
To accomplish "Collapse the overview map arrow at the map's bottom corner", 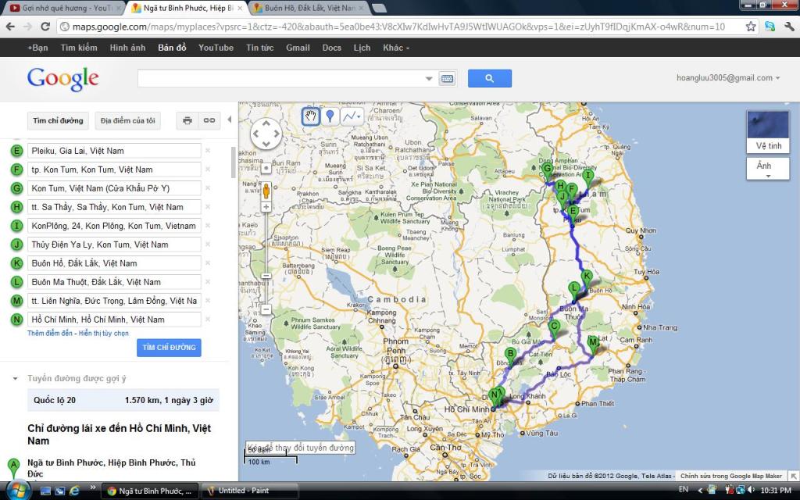I will (x=794, y=476).
